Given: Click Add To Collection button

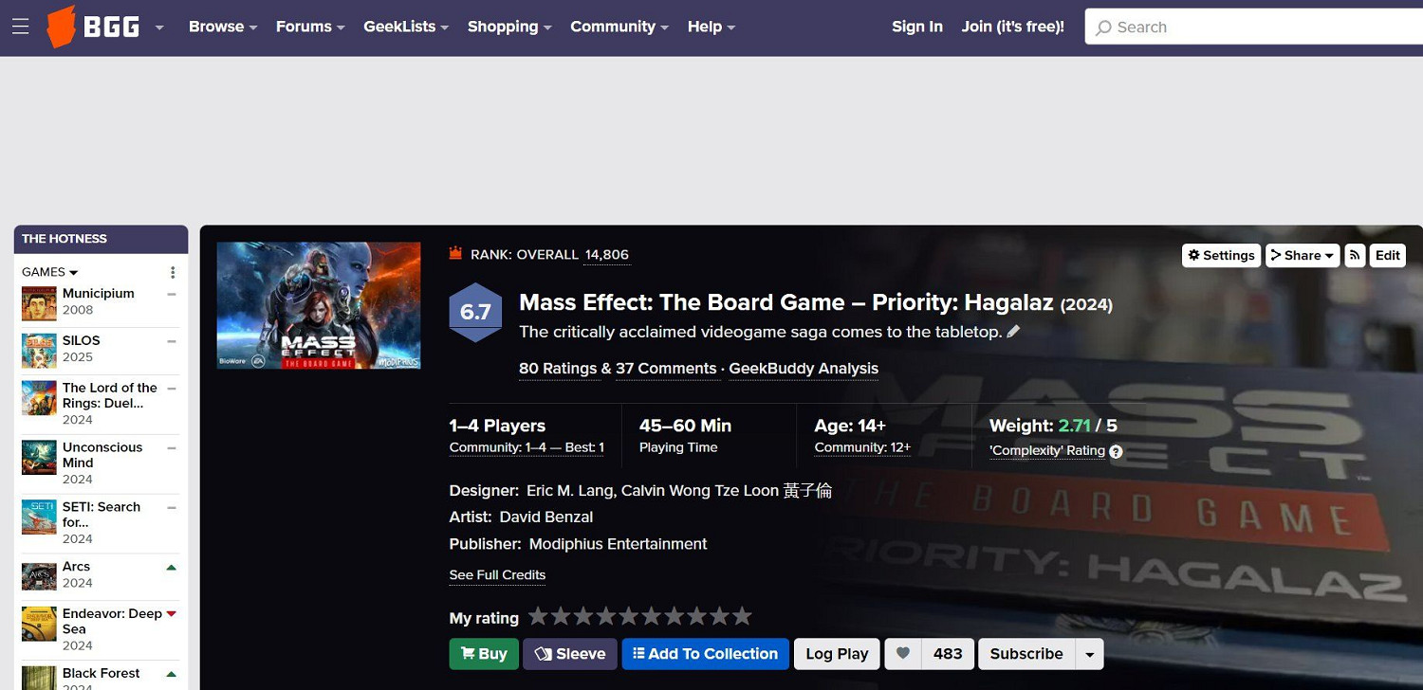Looking at the screenshot, I should [705, 654].
